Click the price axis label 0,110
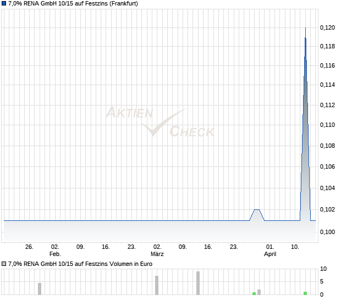The image size is (341, 300). coord(327,125)
